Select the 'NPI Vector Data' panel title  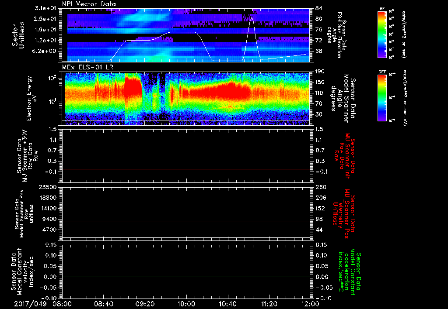89,4
